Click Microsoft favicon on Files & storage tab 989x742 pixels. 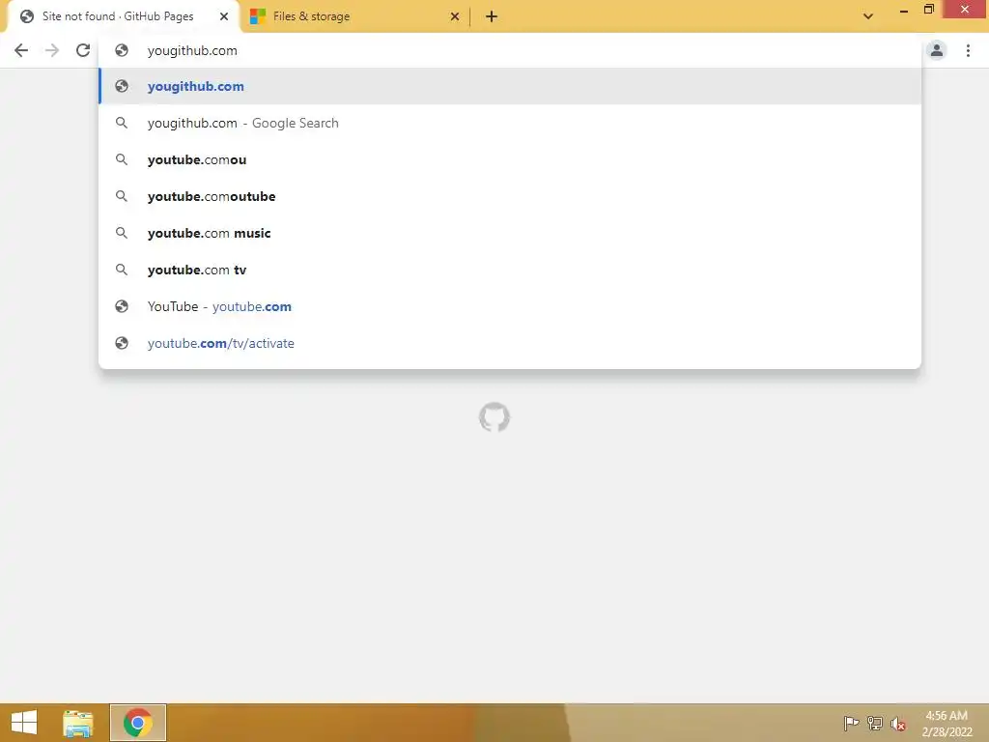[x=257, y=16]
